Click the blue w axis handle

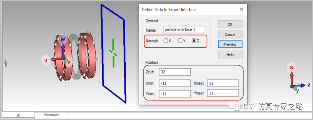click(x=63, y=39)
